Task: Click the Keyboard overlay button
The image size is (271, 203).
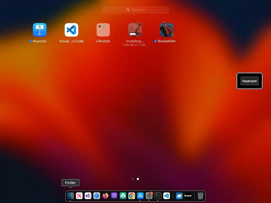Action: point(249,81)
